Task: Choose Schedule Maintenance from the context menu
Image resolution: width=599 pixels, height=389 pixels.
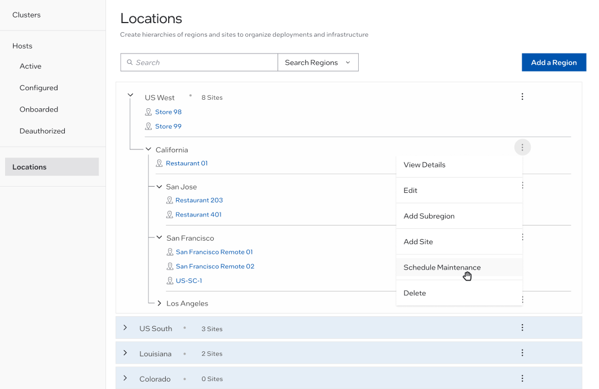Action: pos(442,267)
